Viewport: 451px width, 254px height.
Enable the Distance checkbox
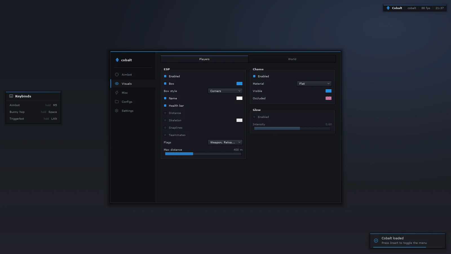coord(165,113)
